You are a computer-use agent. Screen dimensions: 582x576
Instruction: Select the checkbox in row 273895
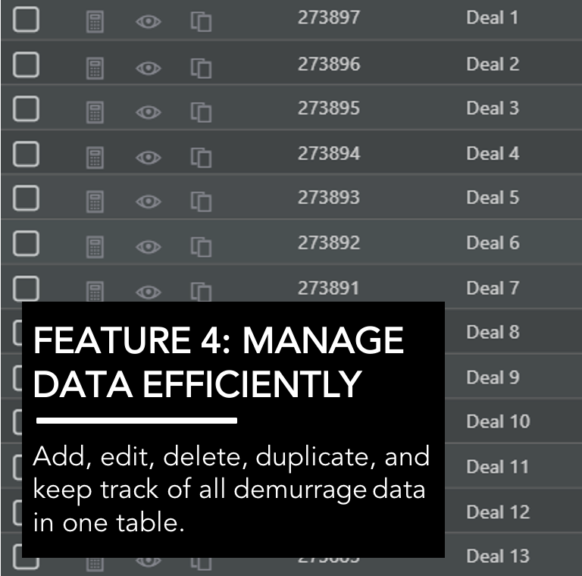(26, 108)
